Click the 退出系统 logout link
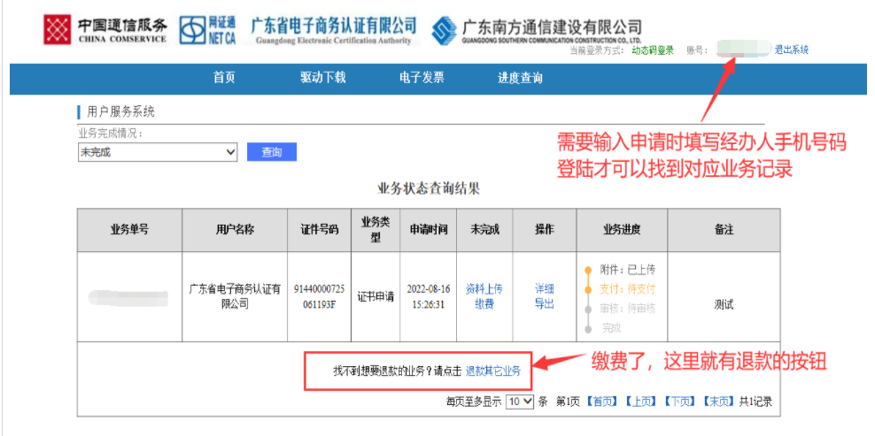875x436 pixels. coord(791,50)
